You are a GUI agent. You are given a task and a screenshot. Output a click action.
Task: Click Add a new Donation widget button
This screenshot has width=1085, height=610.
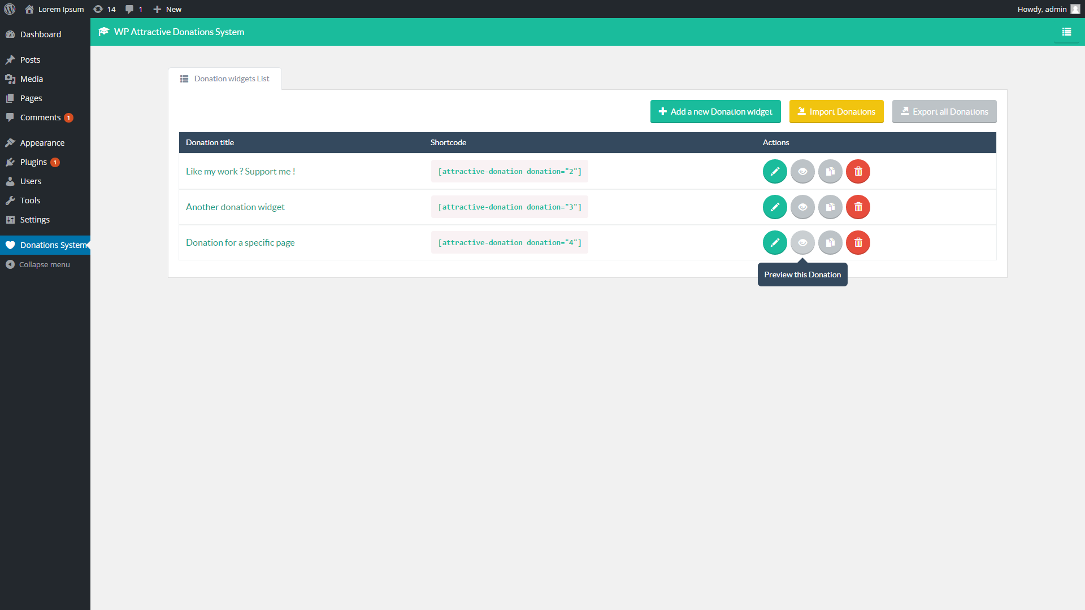[715, 111]
